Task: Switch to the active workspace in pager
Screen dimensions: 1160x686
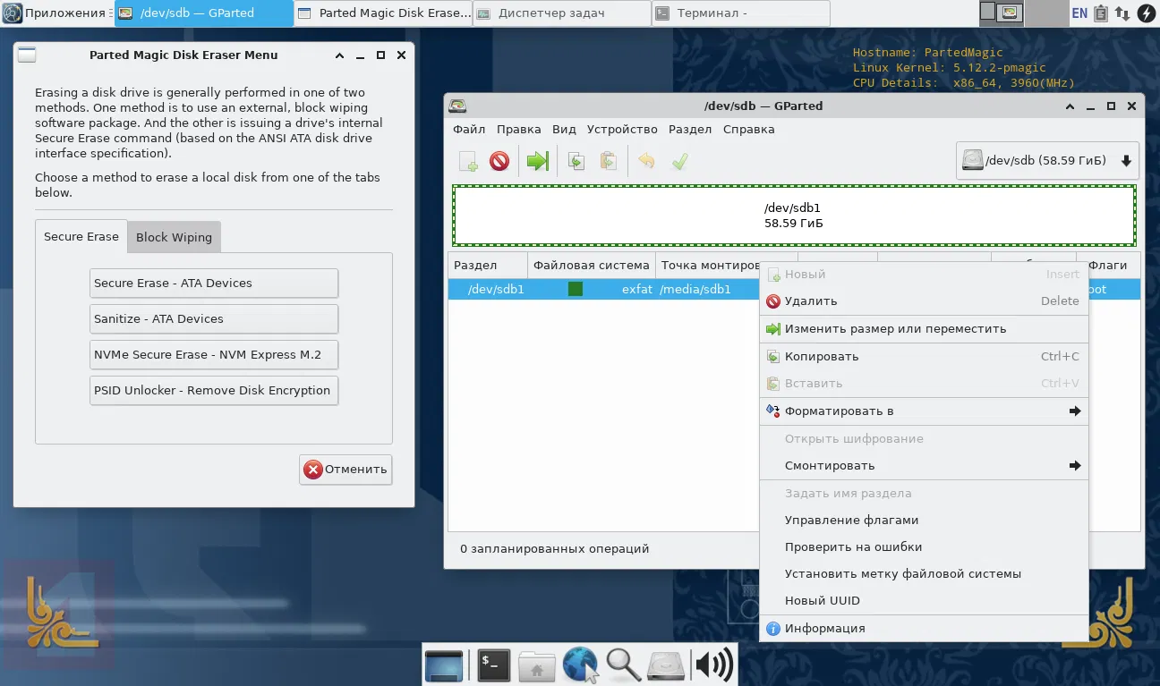Action: coord(1011,12)
